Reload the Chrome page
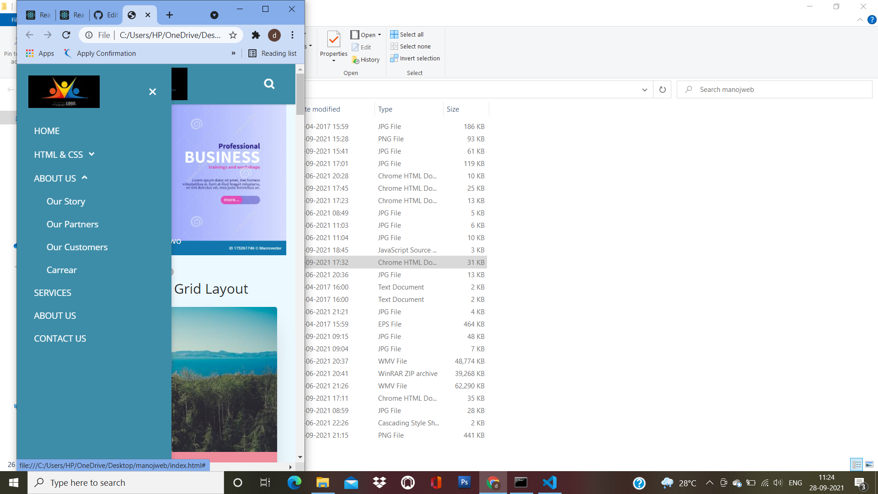 (x=66, y=35)
